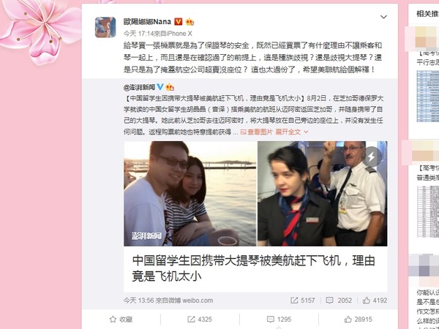Image resolution: width=439 pixels, height=329 pixels.
Task: Click the orange V verified badge
Action: (179, 21)
